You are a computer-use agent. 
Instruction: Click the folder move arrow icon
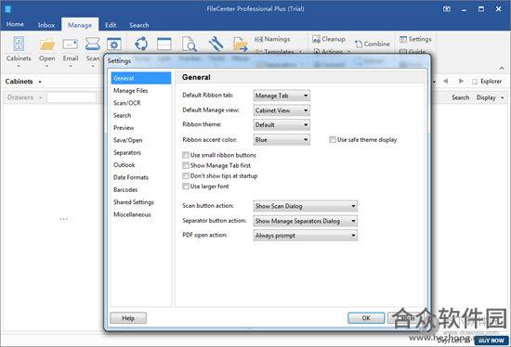[x=241, y=45]
